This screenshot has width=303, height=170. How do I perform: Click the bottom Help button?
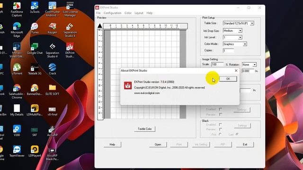(x=112, y=144)
